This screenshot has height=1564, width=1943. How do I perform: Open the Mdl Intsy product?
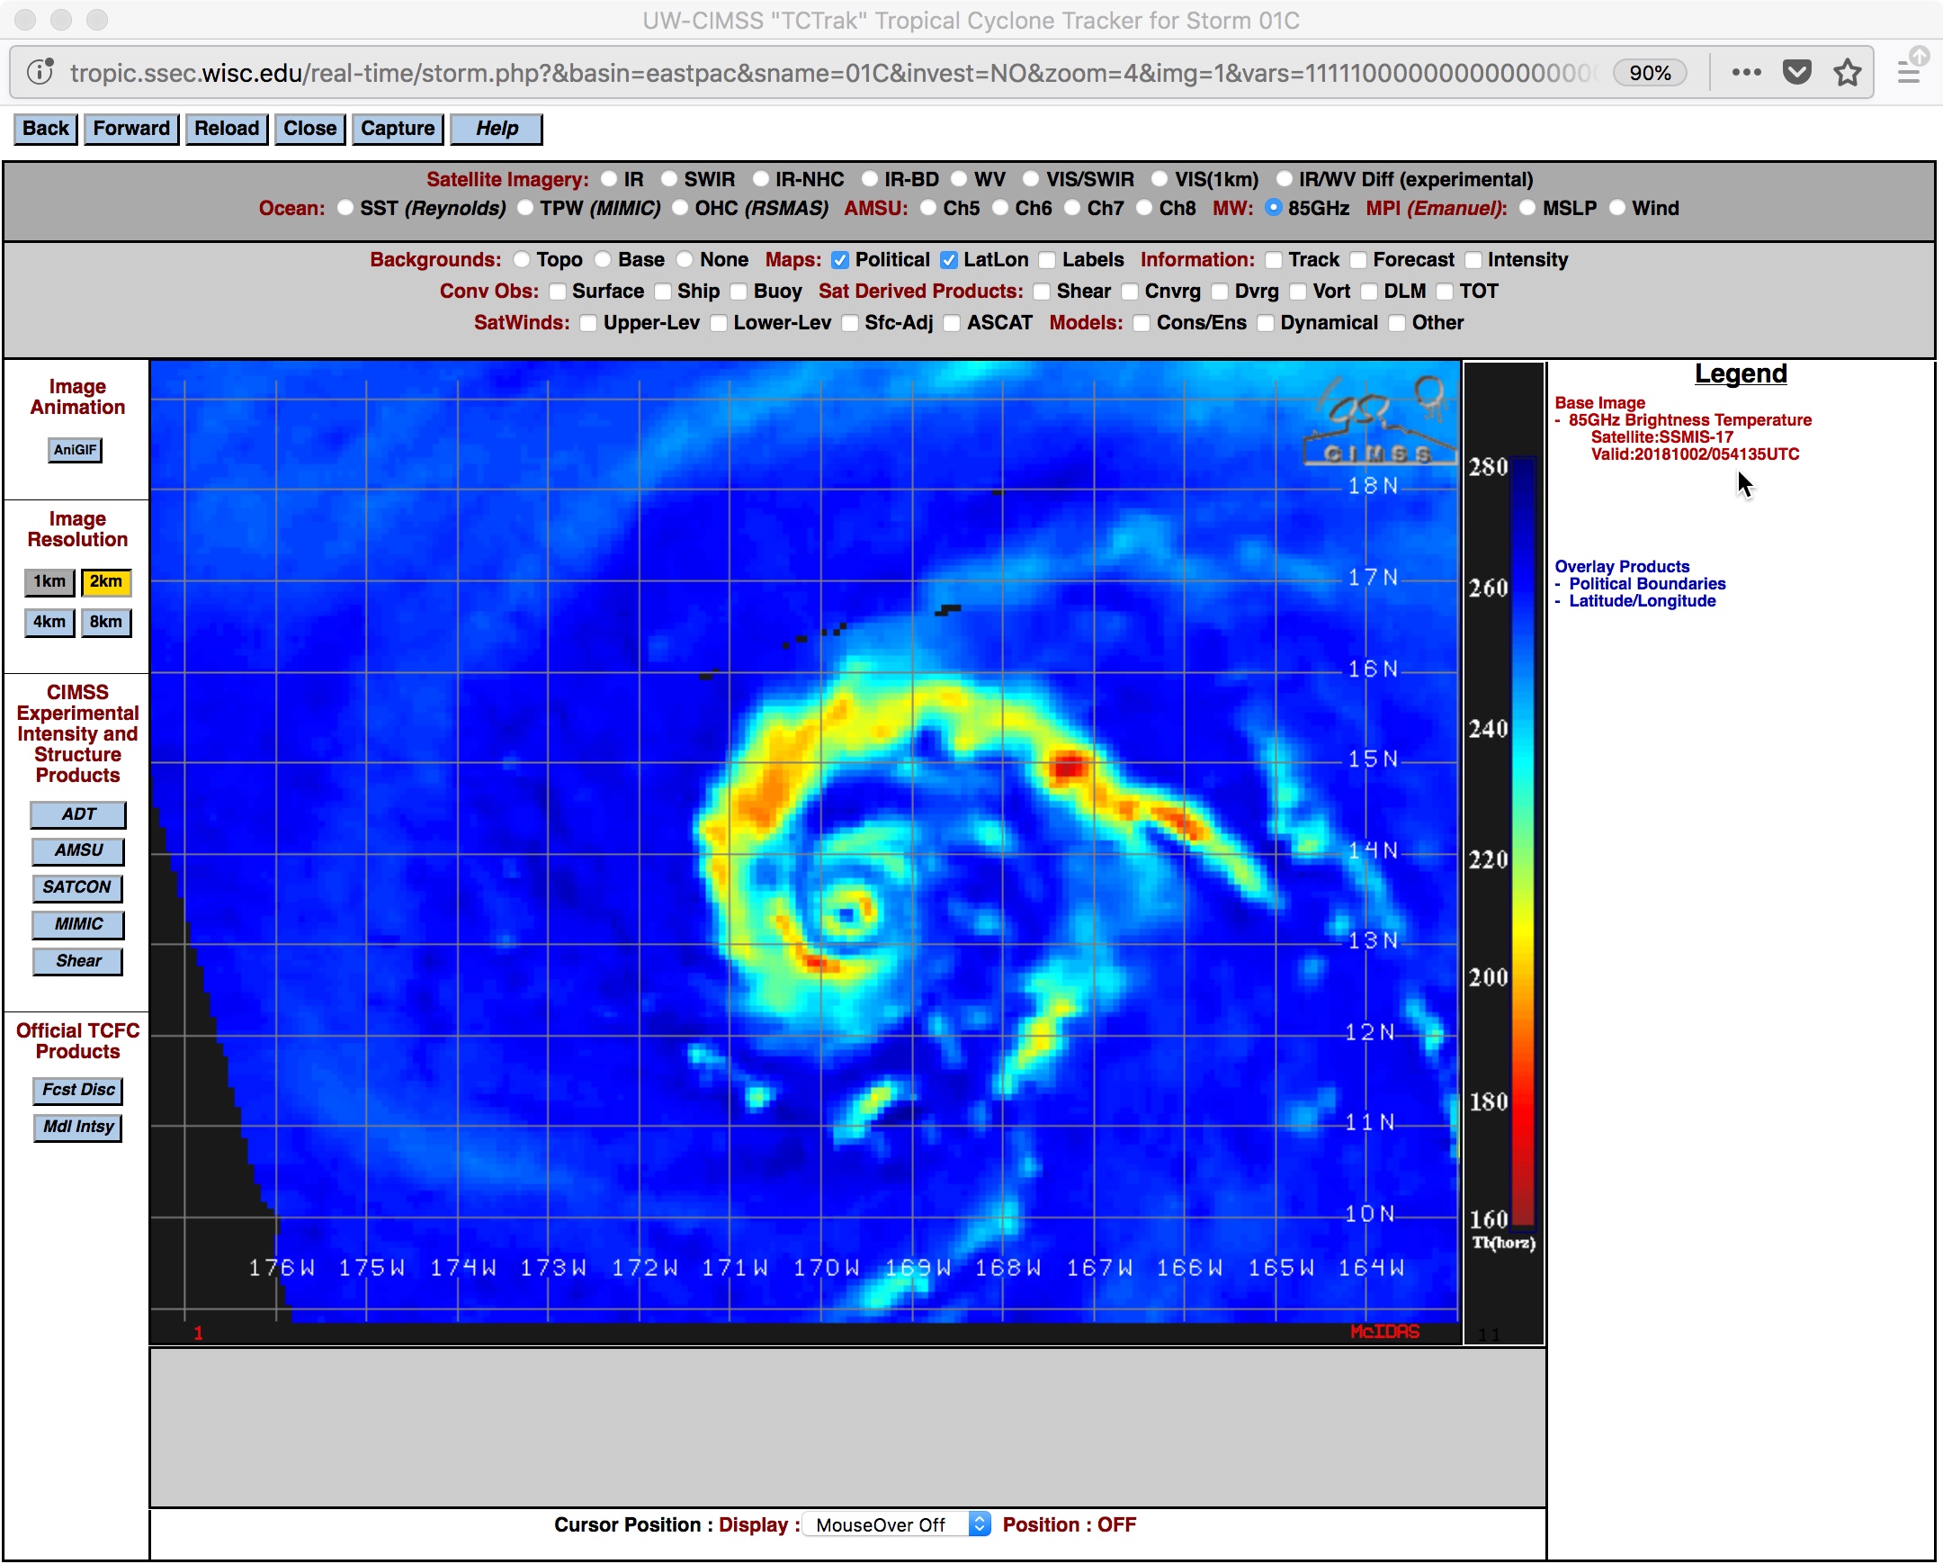pos(78,1128)
